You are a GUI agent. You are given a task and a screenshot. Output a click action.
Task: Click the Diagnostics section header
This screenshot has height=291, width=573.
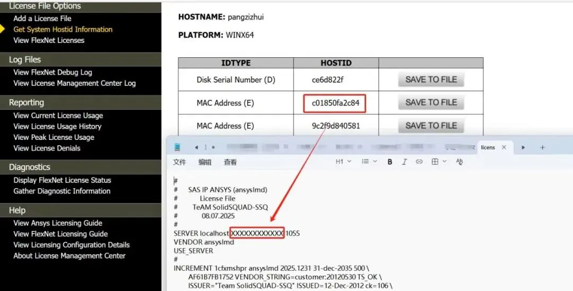coord(81,167)
